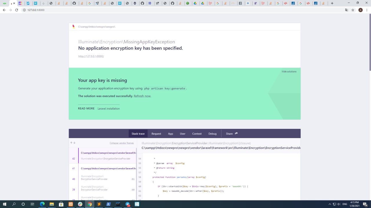Screen dimensions: 371x208
Task: Click the Share button with arrow
Action: (x=232, y=133)
